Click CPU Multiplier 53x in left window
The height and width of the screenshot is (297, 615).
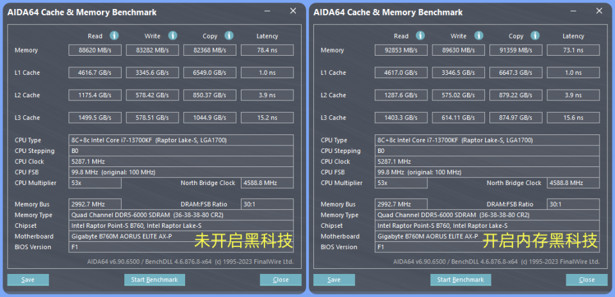pos(95,183)
